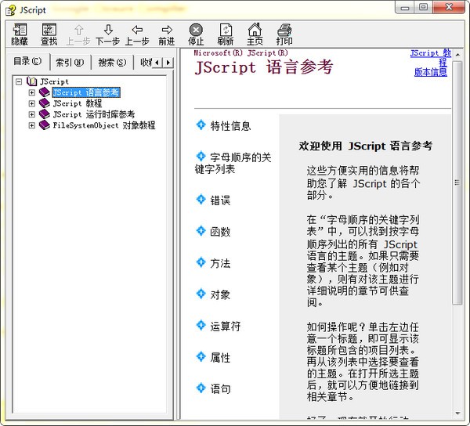Click the 刷新 (Refresh) toolbar icon

[226, 30]
